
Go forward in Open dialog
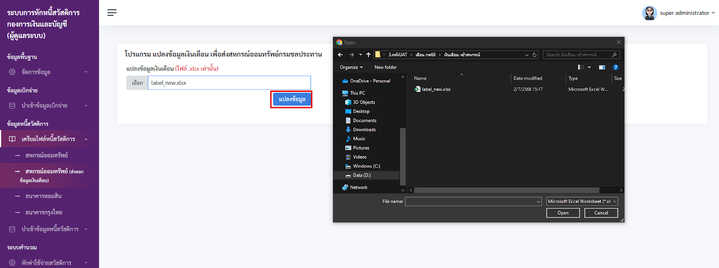click(351, 55)
